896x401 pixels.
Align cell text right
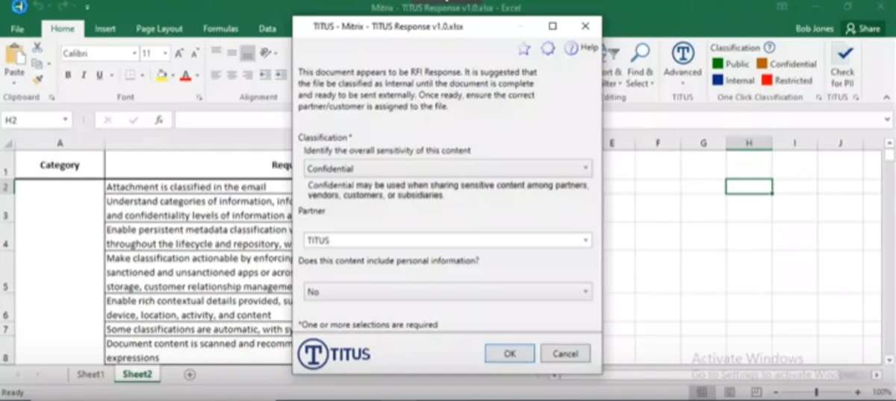point(247,75)
